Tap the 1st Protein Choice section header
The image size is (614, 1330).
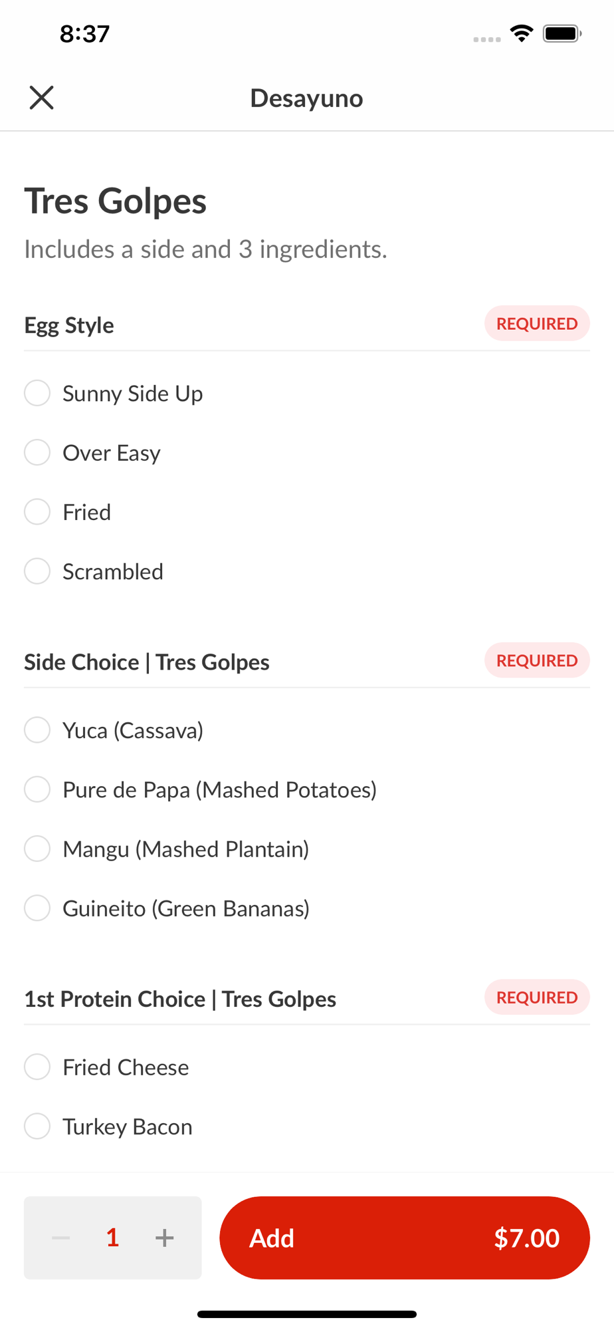coord(180,999)
